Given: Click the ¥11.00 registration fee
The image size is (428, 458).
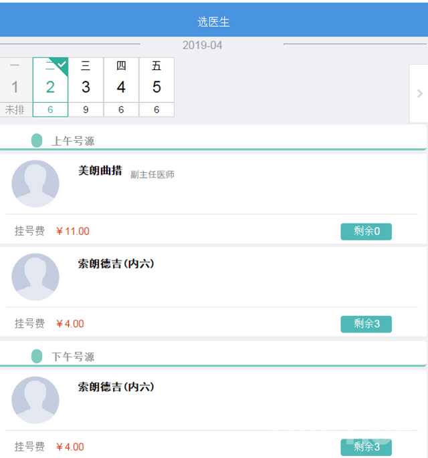Looking at the screenshot, I should [73, 232].
